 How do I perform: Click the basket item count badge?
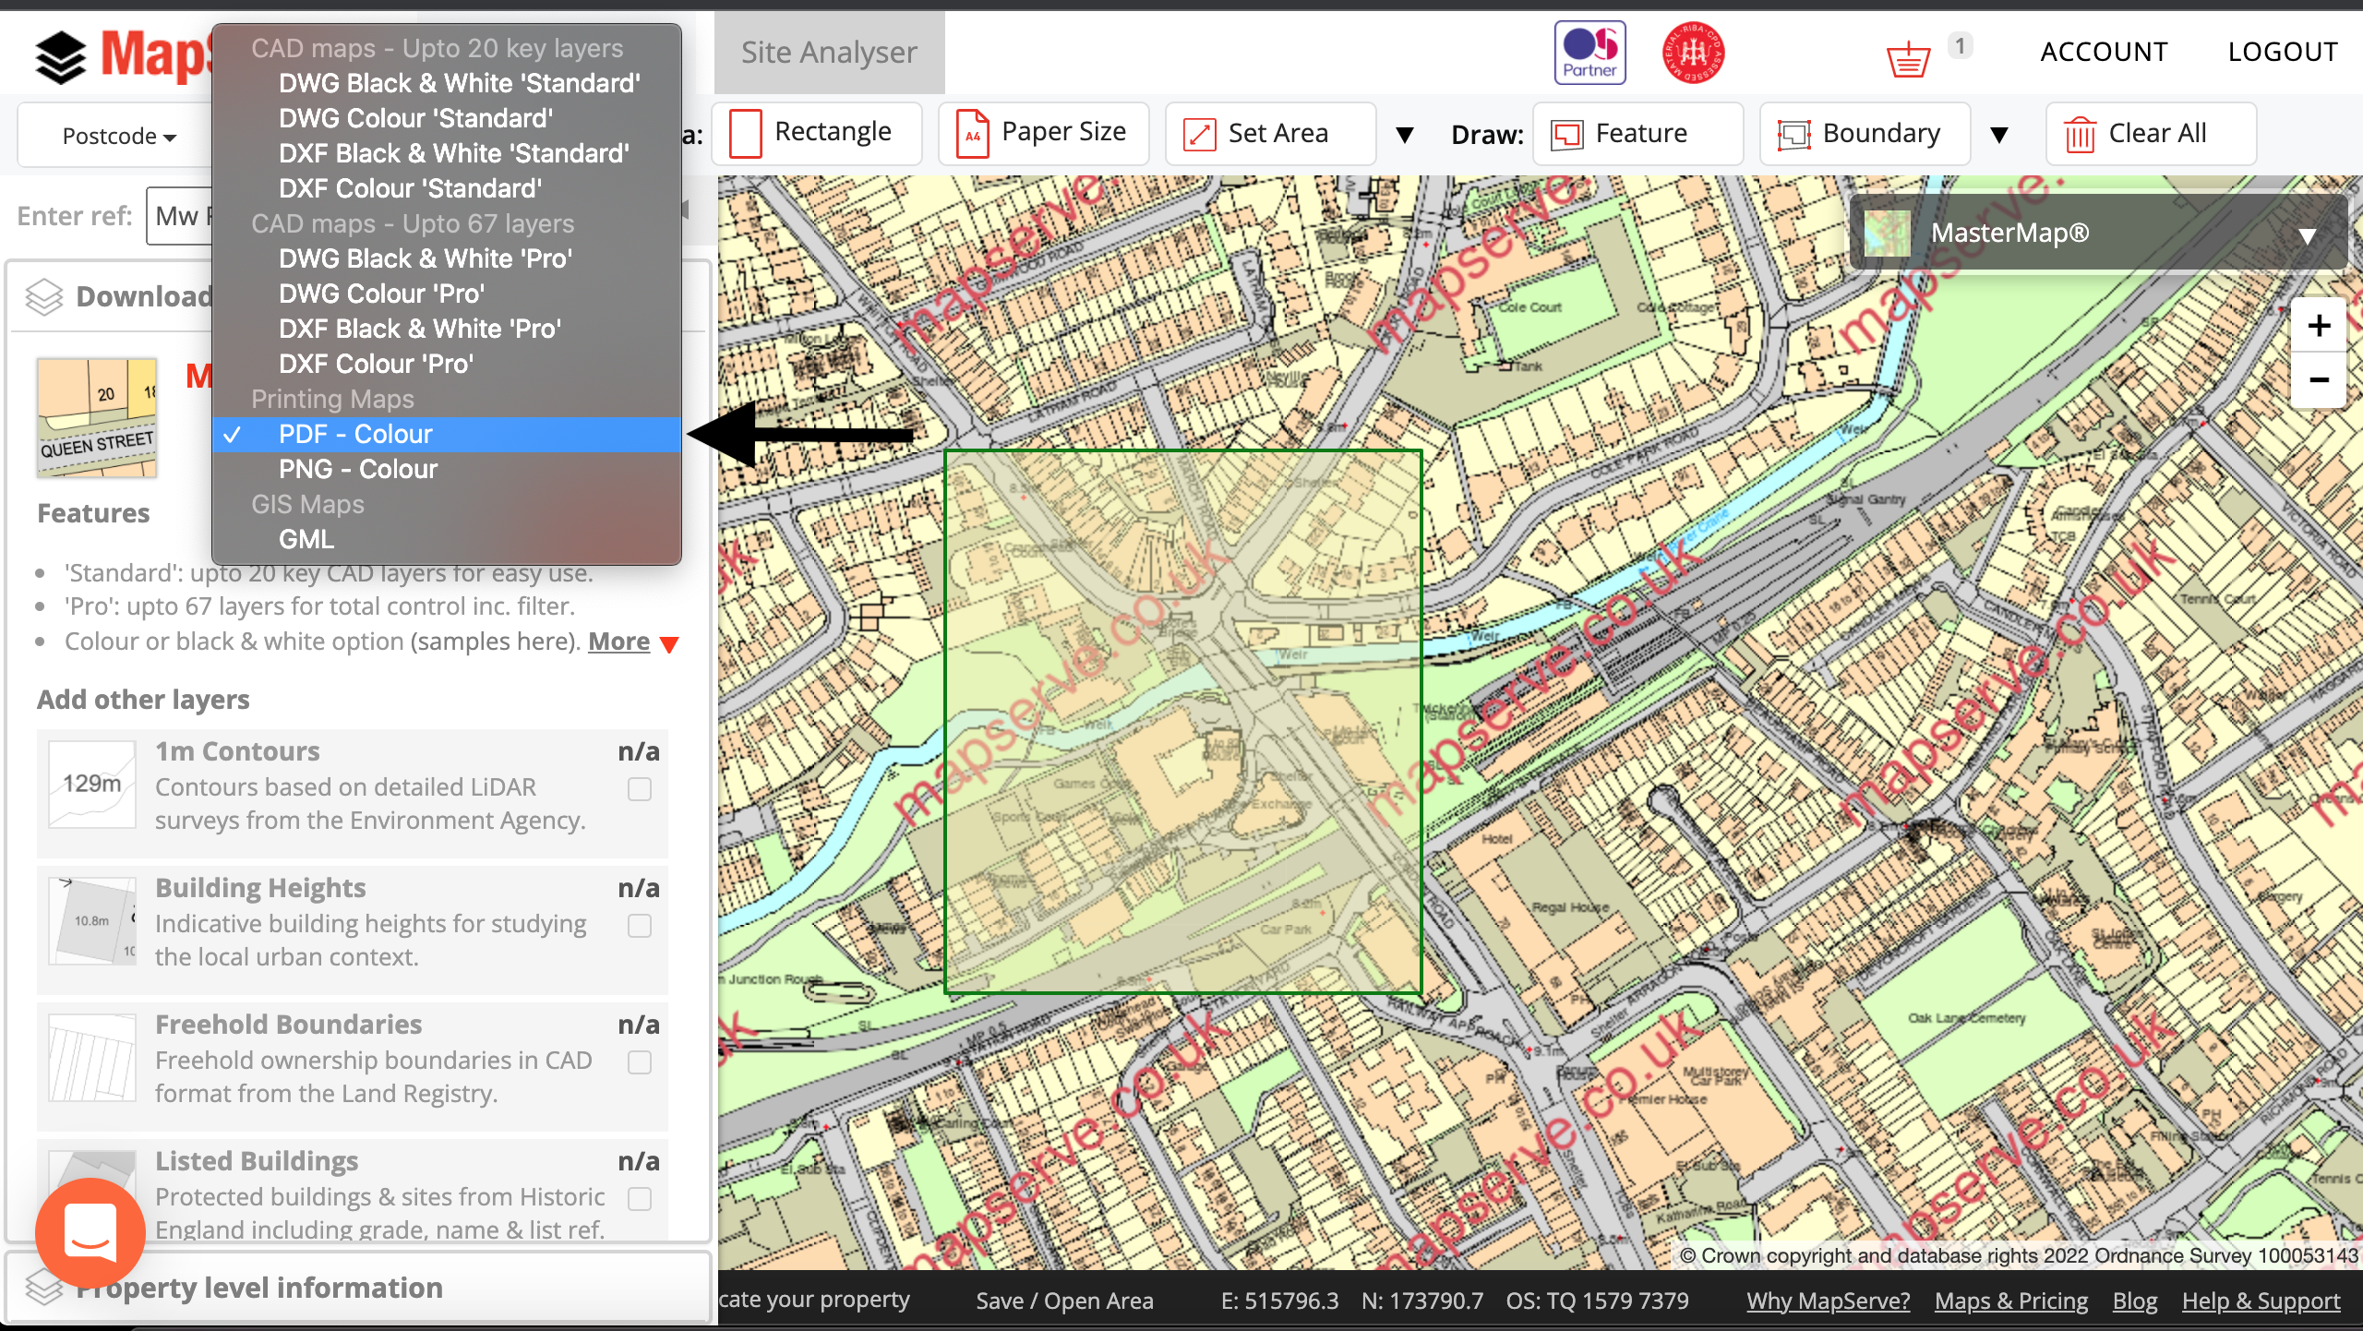(x=1960, y=45)
